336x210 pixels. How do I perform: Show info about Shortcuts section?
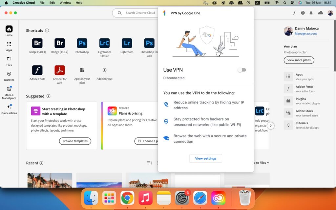click(47, 31)
